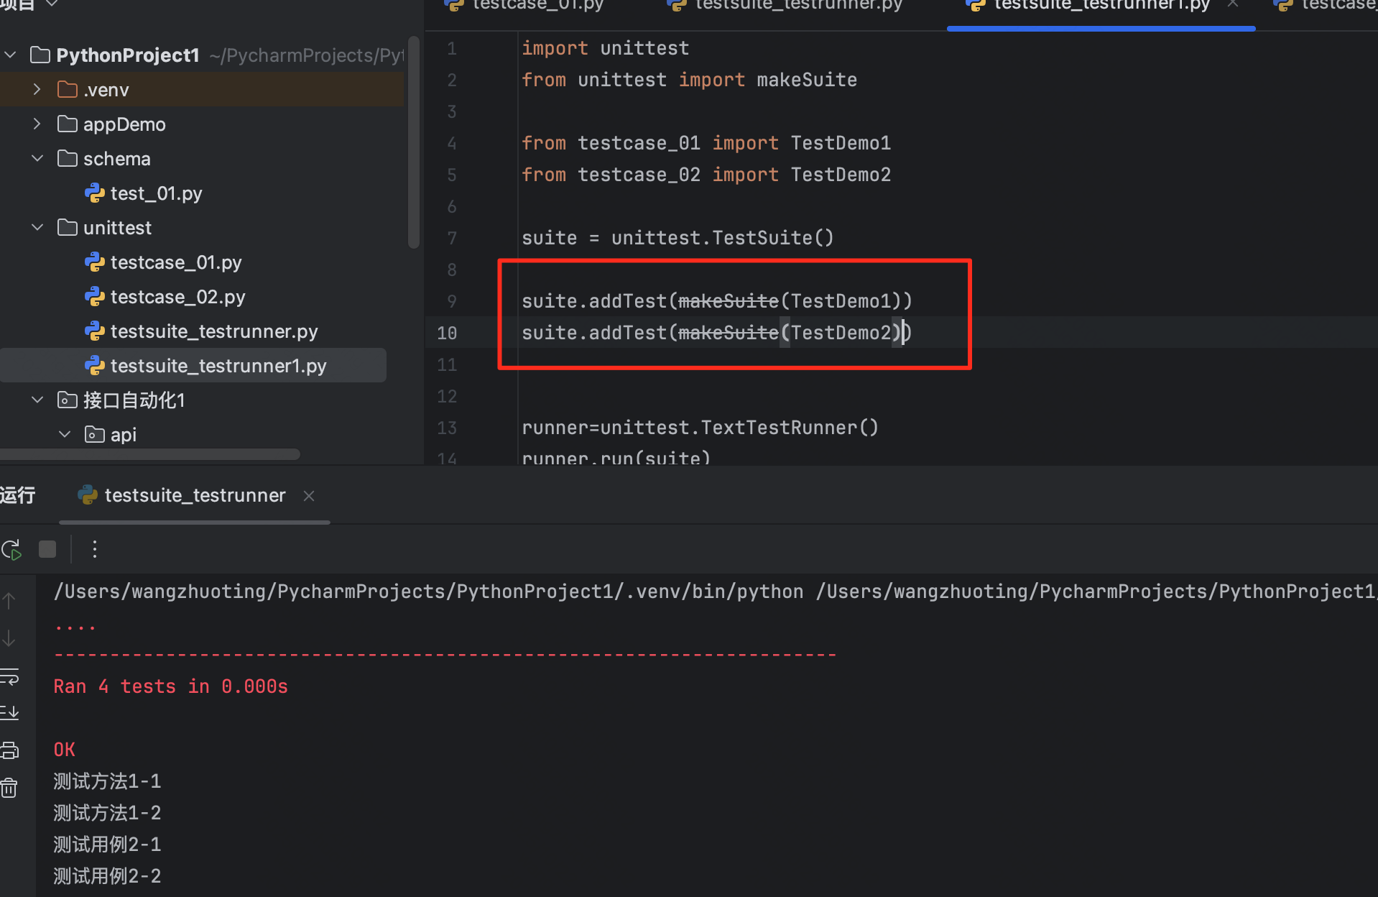Image resolution: width=1378 pixels, height=897 pixels.
Task: Click the Scroll to end console icon
Action: (x=9, y=713)
